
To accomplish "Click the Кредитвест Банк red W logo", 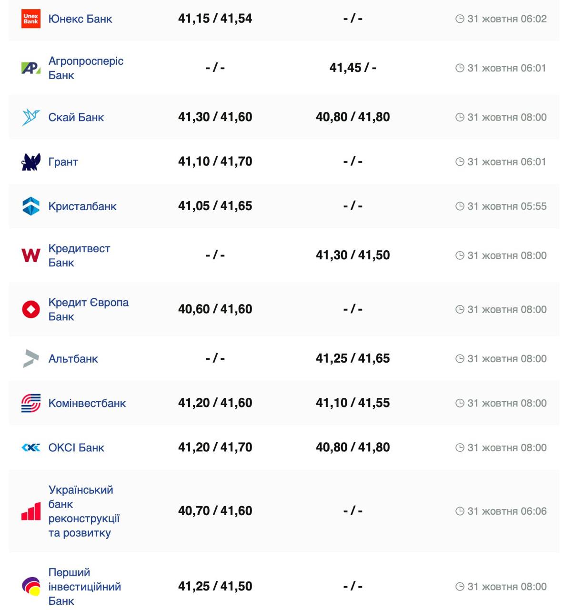I will (31, 255).
